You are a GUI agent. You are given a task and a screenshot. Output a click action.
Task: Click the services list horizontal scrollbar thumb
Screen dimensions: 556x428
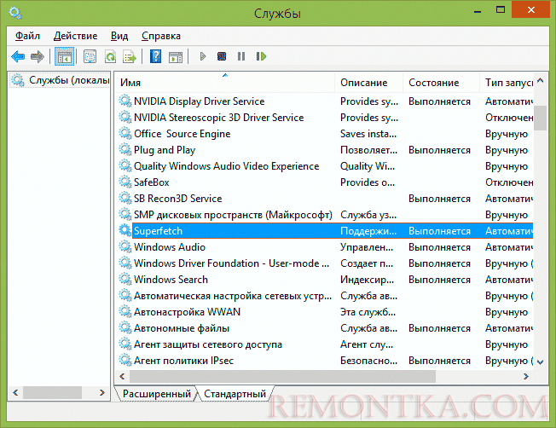282,376
